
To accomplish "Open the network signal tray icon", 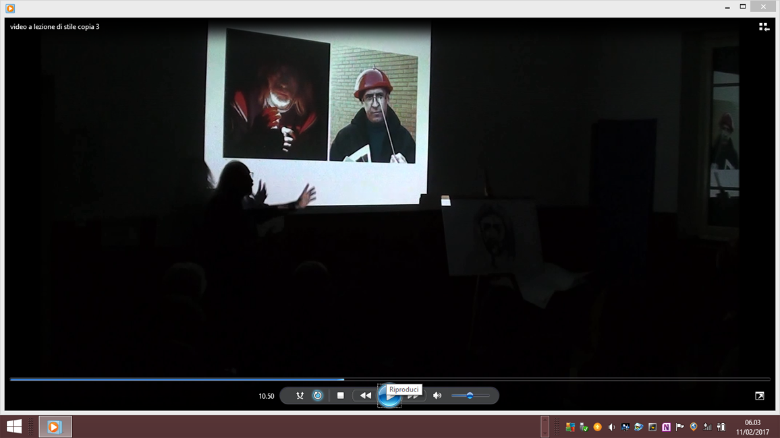I will pos(707,427).
